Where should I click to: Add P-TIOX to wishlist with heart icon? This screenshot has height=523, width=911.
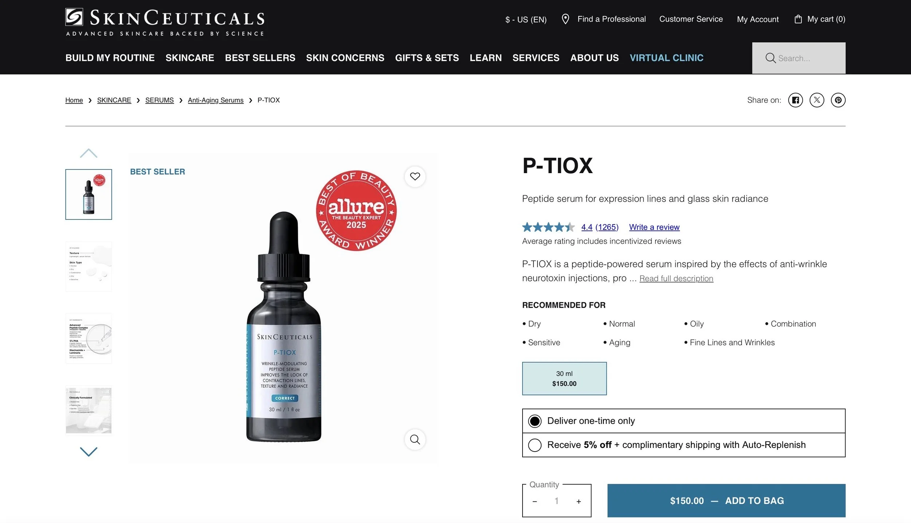click(x=415, y=177)
